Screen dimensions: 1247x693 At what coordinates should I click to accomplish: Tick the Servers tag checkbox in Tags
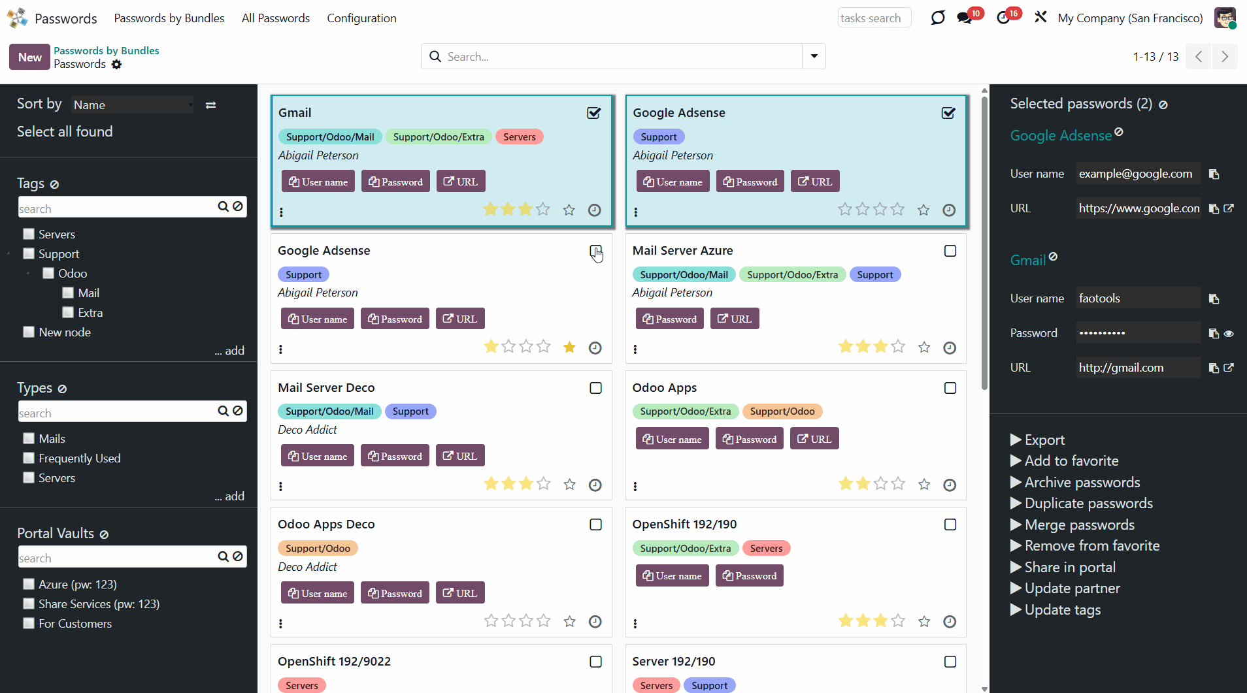(x=29, y=234)
